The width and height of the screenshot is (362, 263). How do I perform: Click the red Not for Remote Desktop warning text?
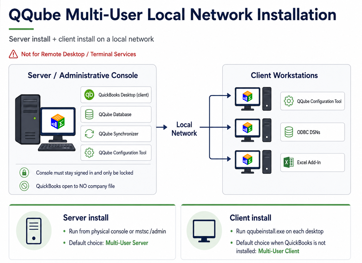[78, 54]
